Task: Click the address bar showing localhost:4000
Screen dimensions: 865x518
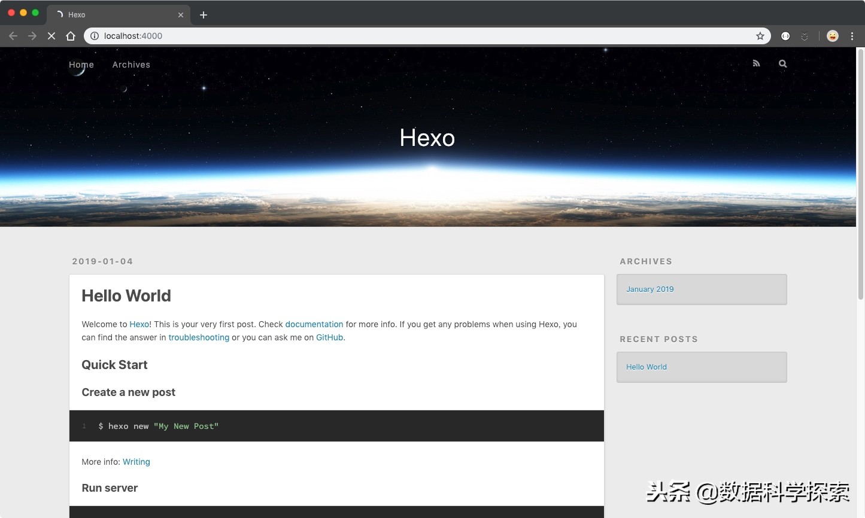Action: 426,36
